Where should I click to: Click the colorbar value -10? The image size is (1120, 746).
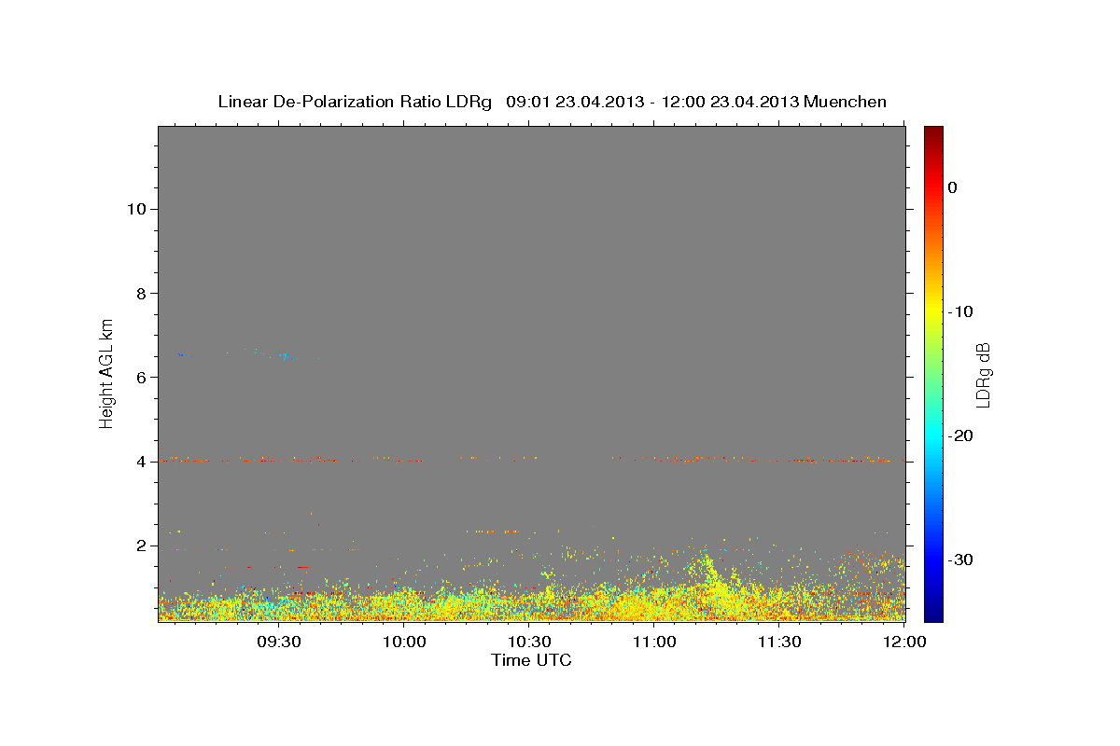point(961,311)
